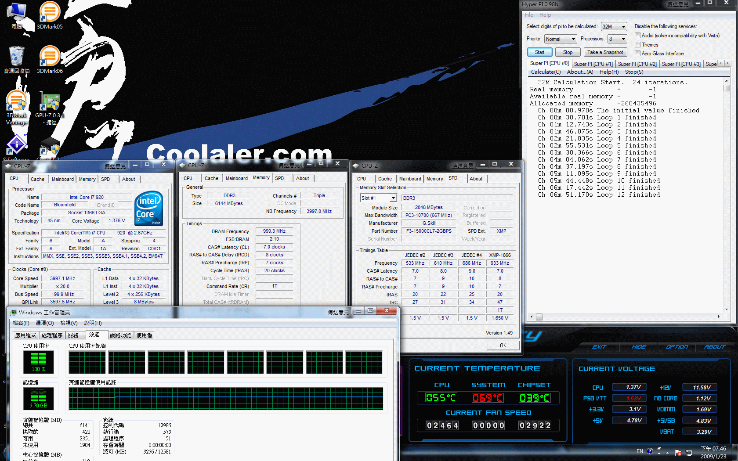Click the Windows 工作管理員 title bar icon
The image size is (738, 461).
[x=14, y=312]
